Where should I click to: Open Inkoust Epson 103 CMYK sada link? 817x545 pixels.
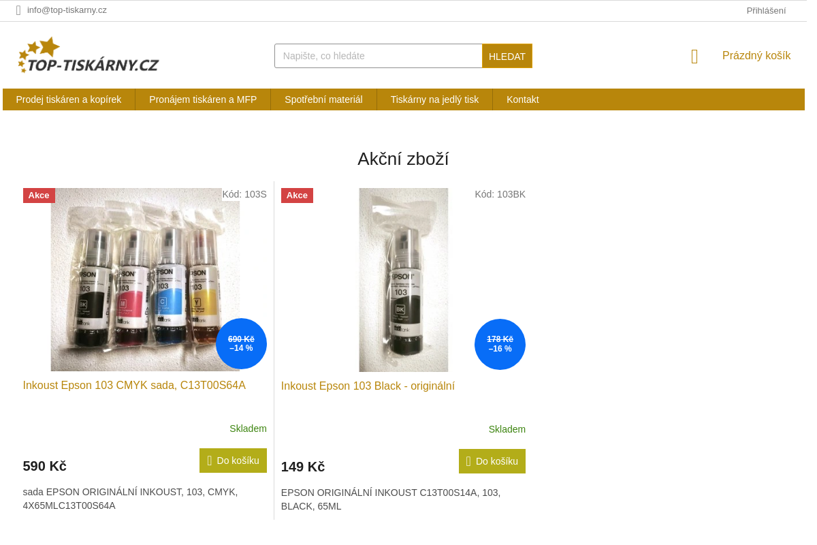pyautogui.click(x=134, y=386)
